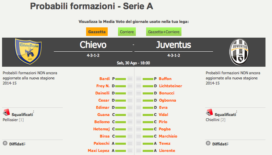Open the Lichtsteiner player page

[170, 86]
